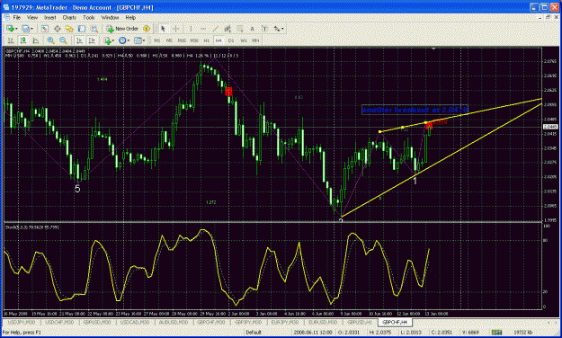The width and height of the screenshot is (562, 338).
Task: Zoom out of the chart
Action: 63,40
